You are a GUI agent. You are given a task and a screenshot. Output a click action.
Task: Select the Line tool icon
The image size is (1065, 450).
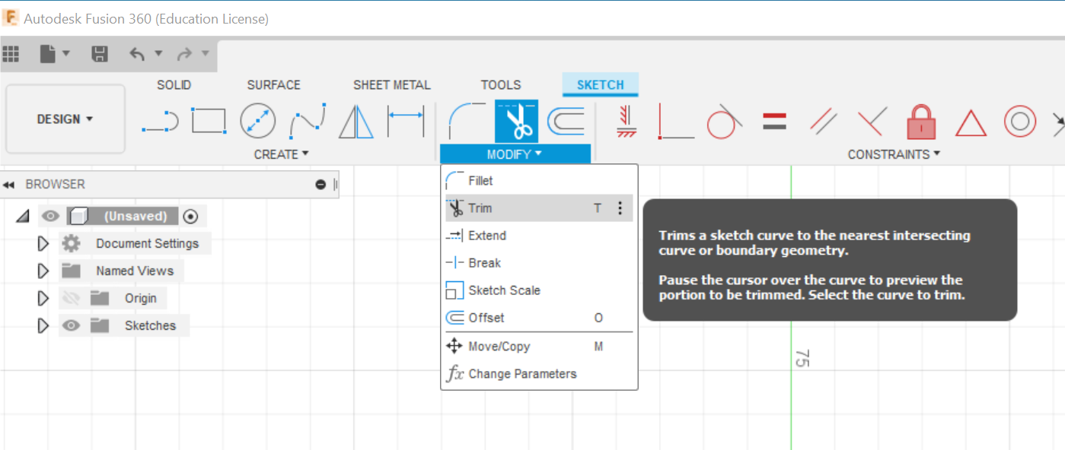tap(160, 121)
